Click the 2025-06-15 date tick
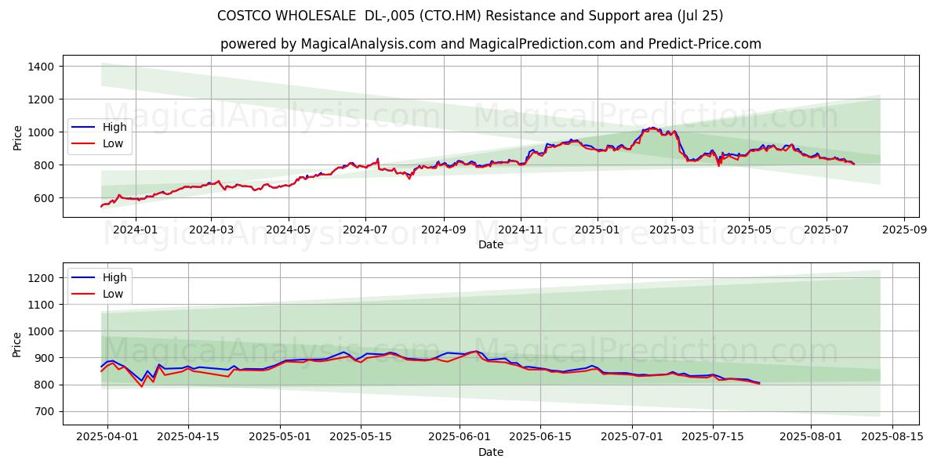Image resolution: width=941 pixels, height=470 pixels. pos(540,436)
